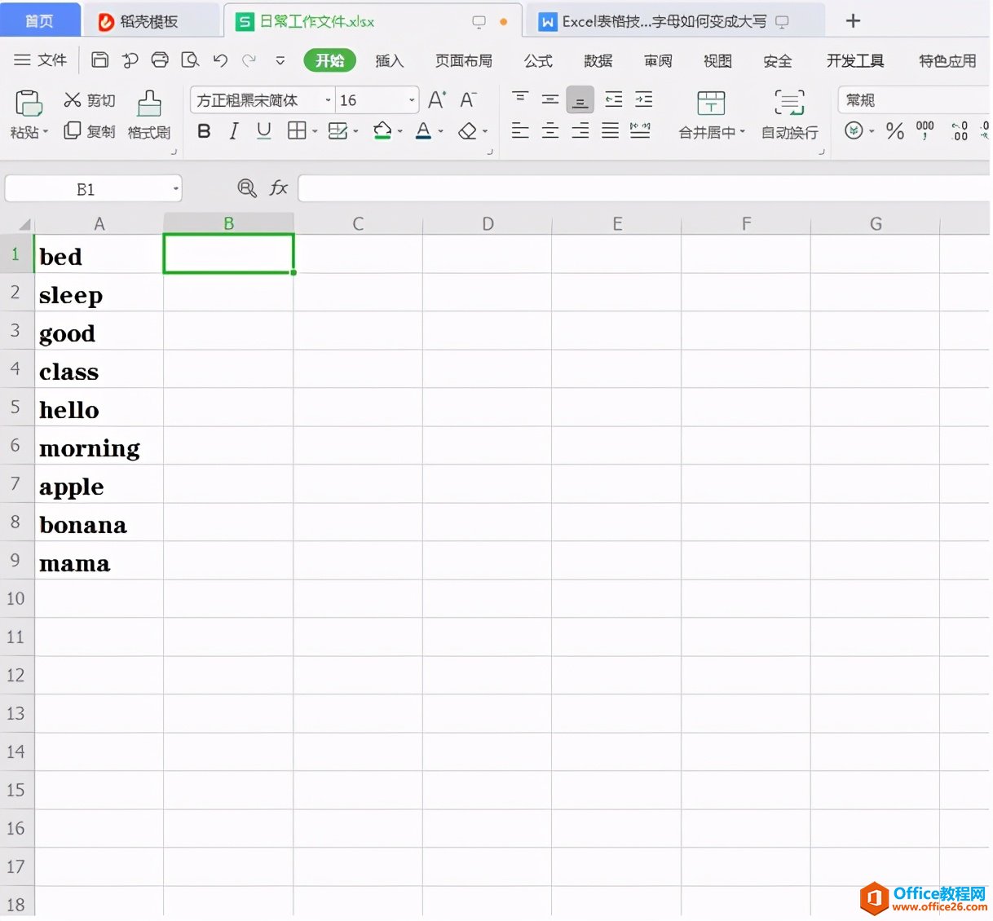The height and width of the screenshot is (921, 993).
Task: Click the select-all corner triangle
Action: point(24,223)
